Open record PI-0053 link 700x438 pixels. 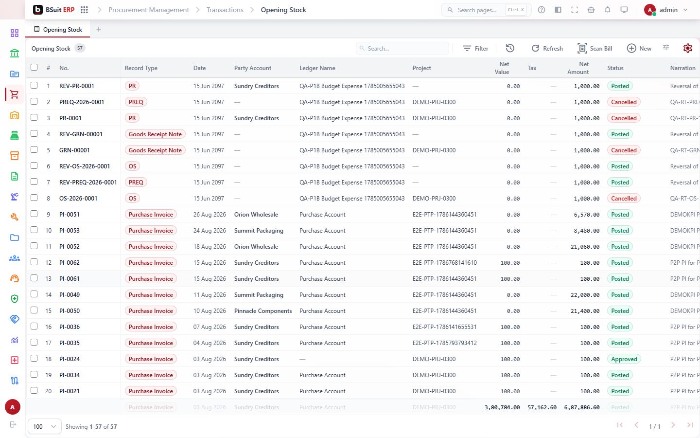[70, 231]
